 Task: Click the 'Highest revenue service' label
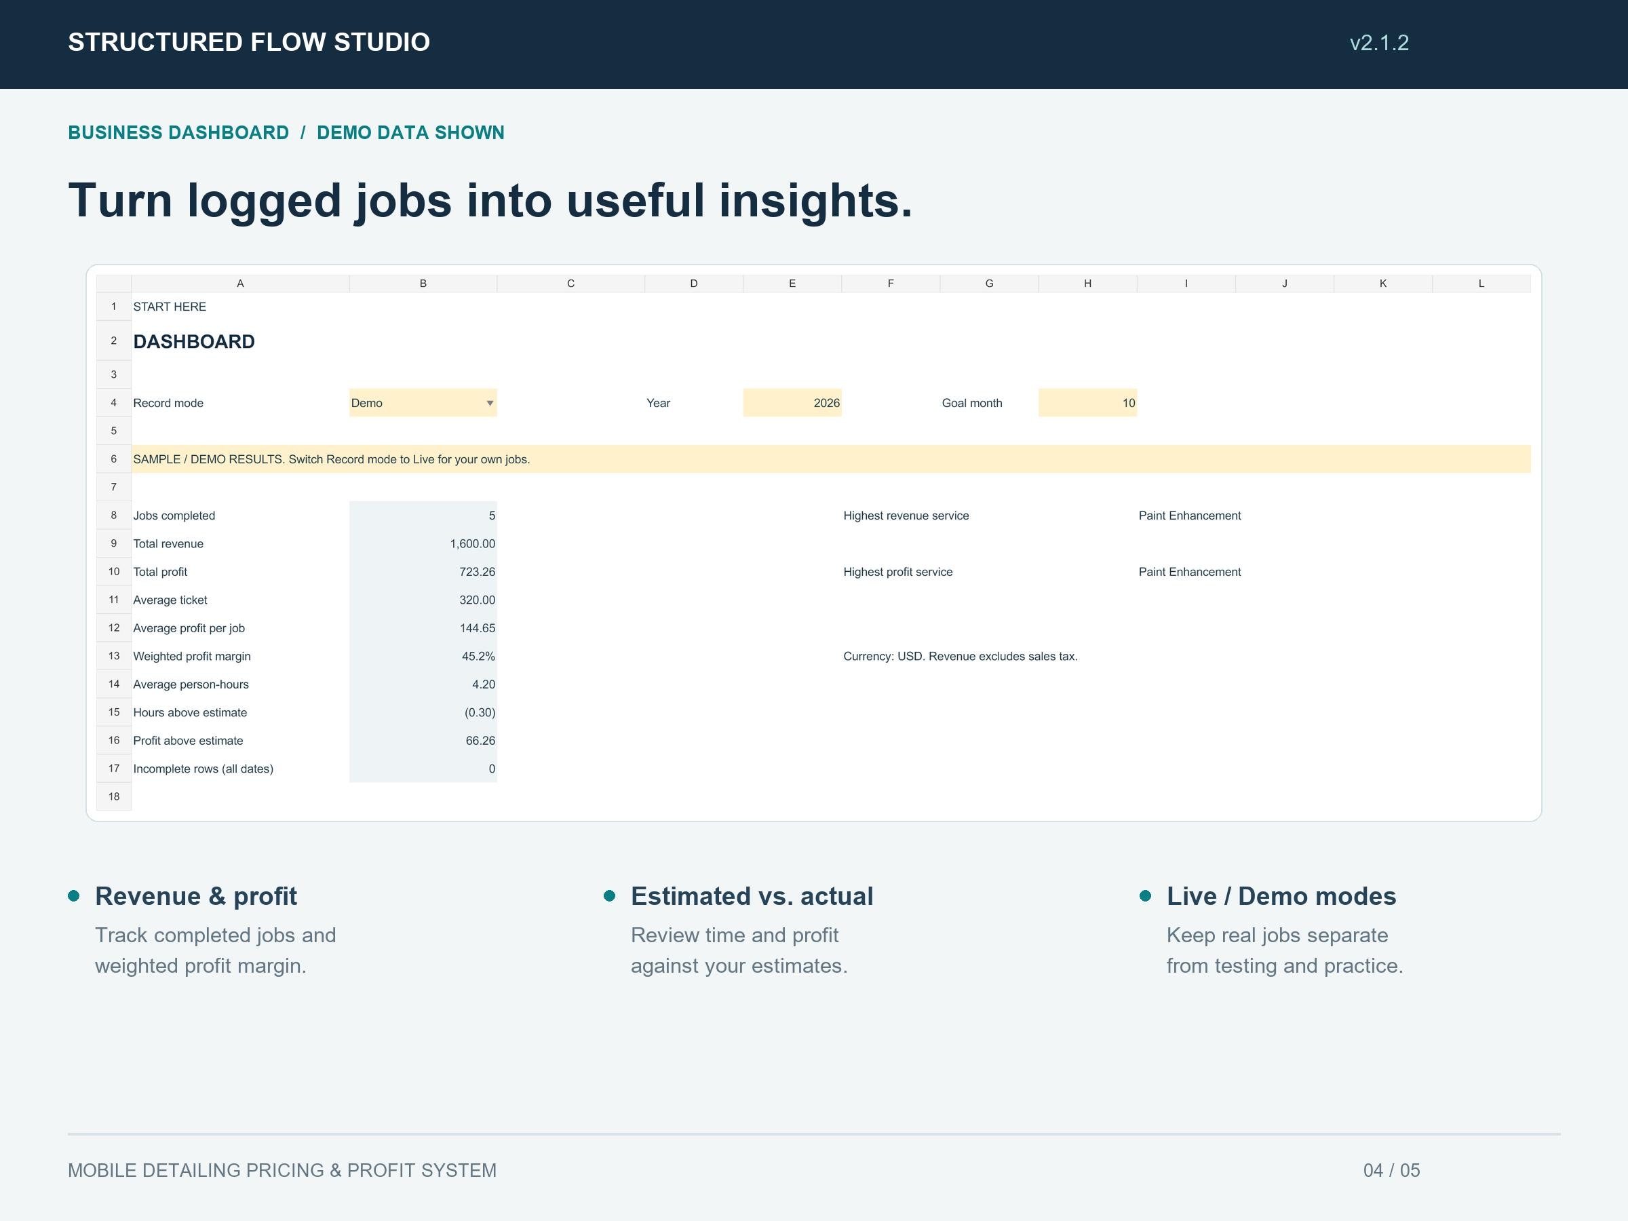[906, 516]
